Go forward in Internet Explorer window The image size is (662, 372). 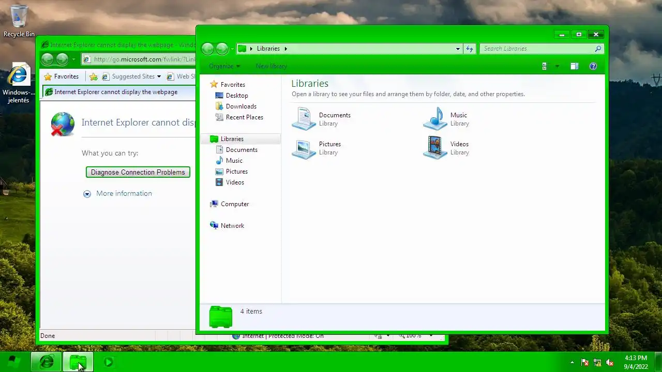[x=62, y=59]
